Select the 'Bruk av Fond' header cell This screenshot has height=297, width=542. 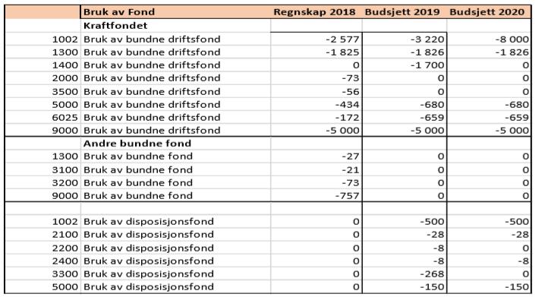(x=175, y=12)
